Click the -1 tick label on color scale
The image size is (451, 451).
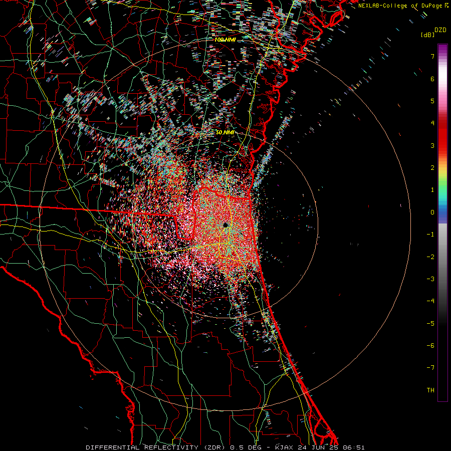pos(430,235)
